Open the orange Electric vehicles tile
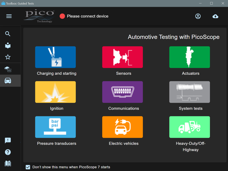This screenshot has height=171, width=228. click(x=122, y=127)
